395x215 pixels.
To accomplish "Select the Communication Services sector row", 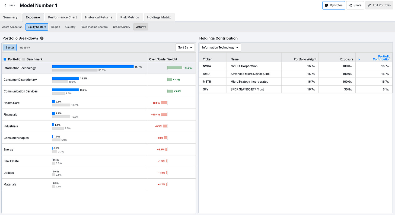I will pos(99,91).
